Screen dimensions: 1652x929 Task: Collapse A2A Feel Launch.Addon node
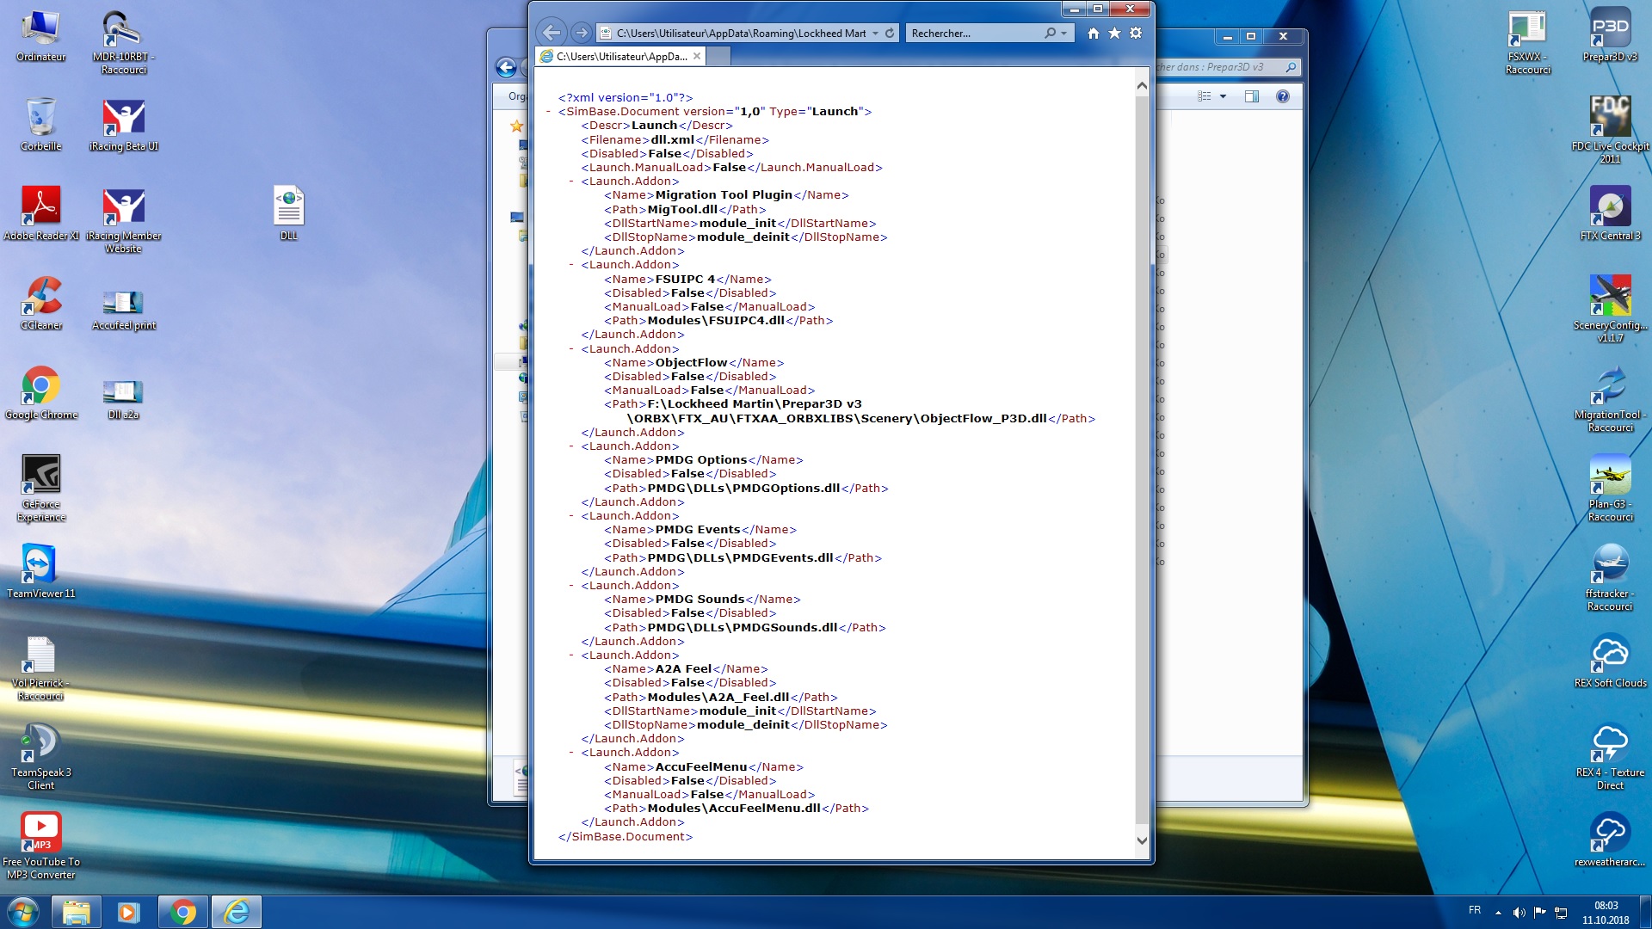click(571, 655)
